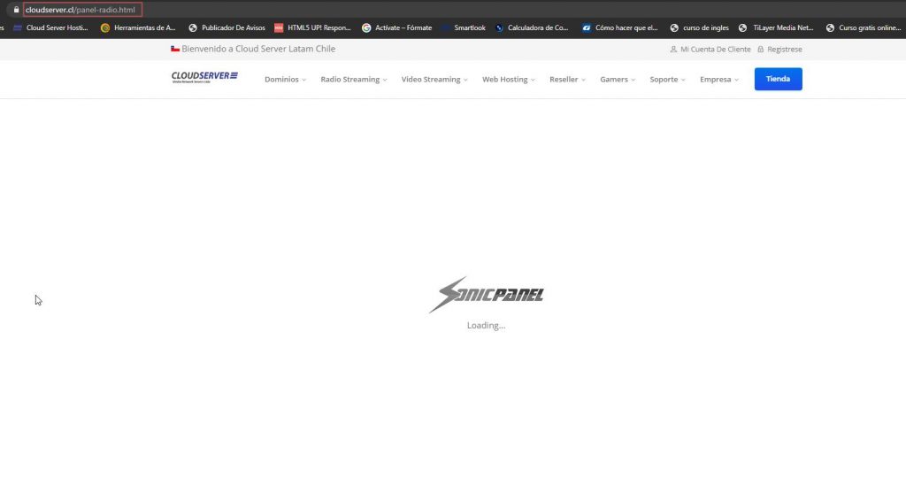The width and height of the screenshot is (906, 494).
Task: Expand Reseller menu
Action: coord(567,80)
